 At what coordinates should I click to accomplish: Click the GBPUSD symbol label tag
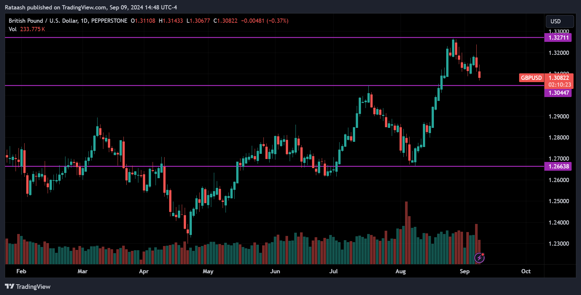coord(531,78)
